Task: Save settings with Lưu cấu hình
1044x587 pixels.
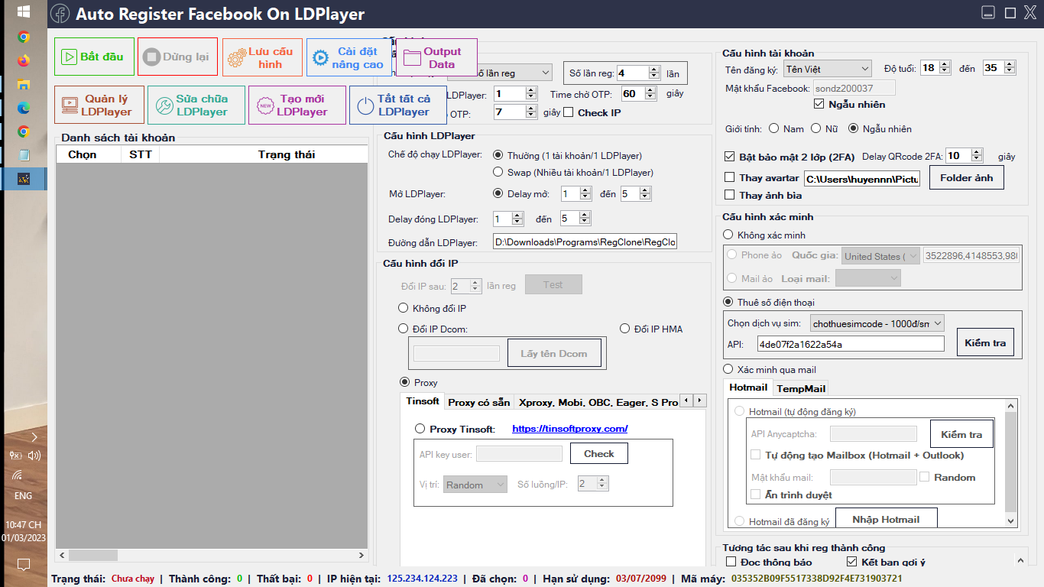Action: click(262, 57)
